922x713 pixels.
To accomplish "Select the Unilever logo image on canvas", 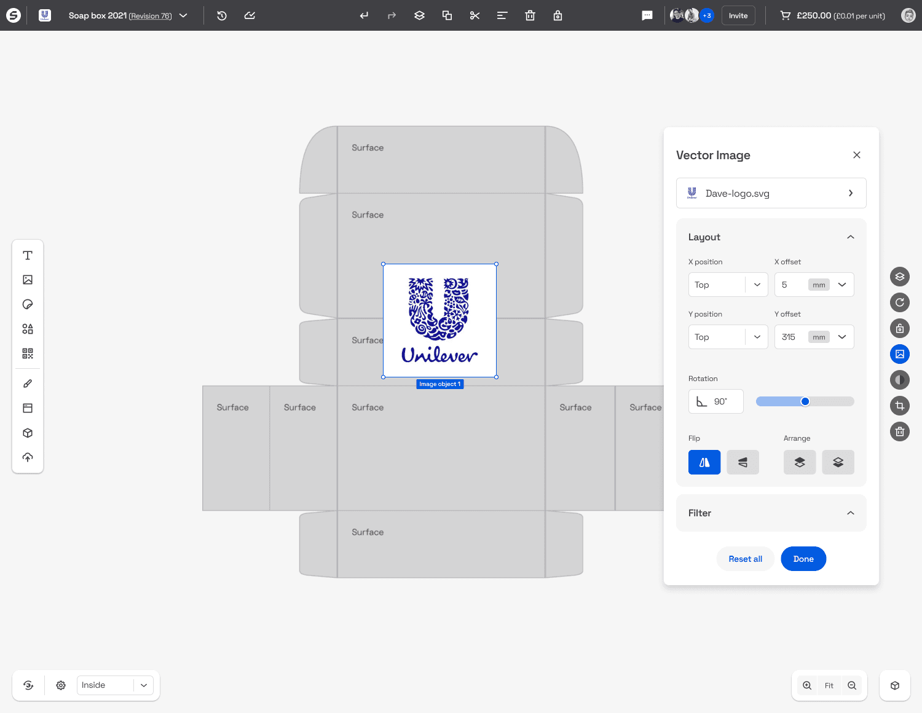I will pos(439,321).
